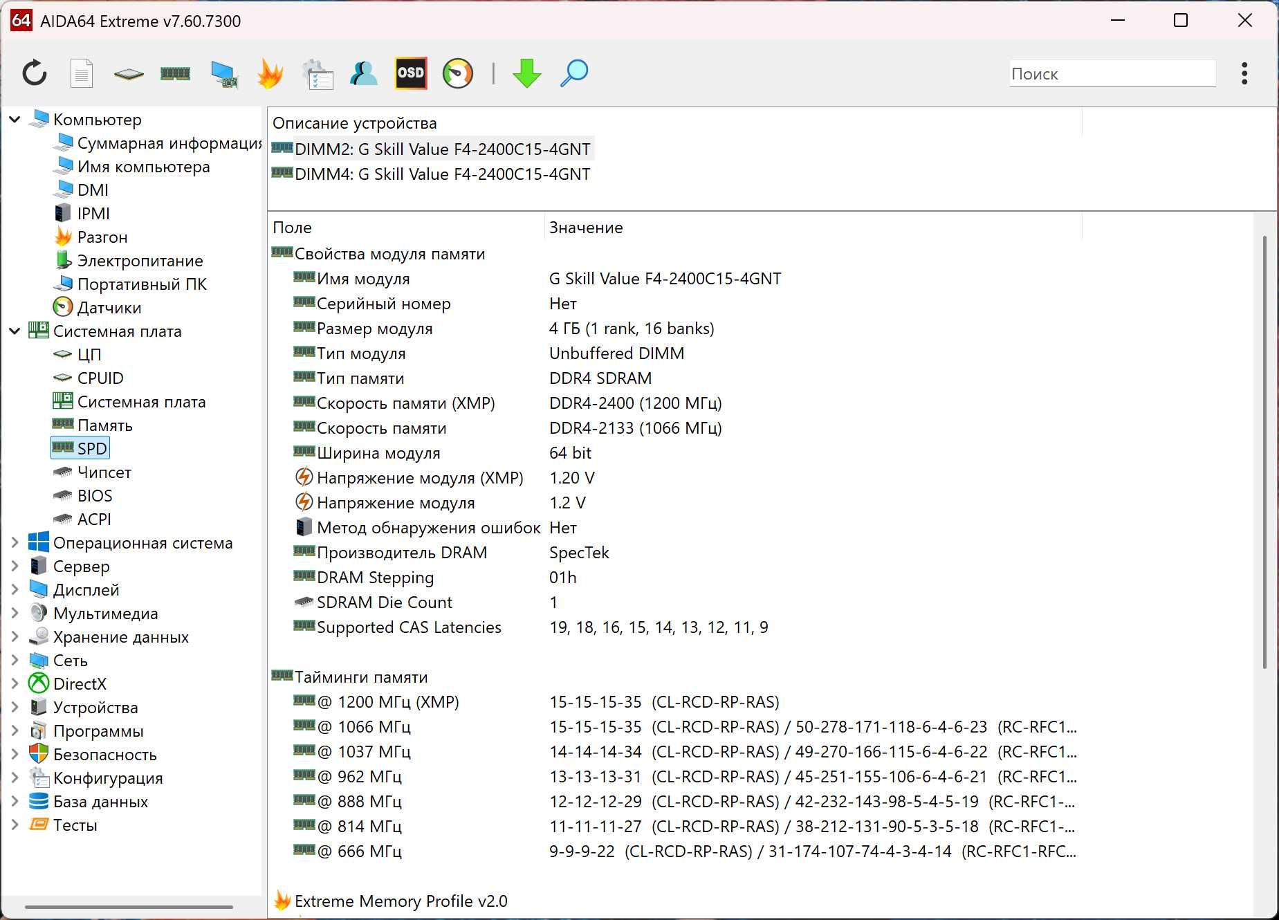Expand the Сеть tree node
1279x920 pixels.
click(15, 661)
